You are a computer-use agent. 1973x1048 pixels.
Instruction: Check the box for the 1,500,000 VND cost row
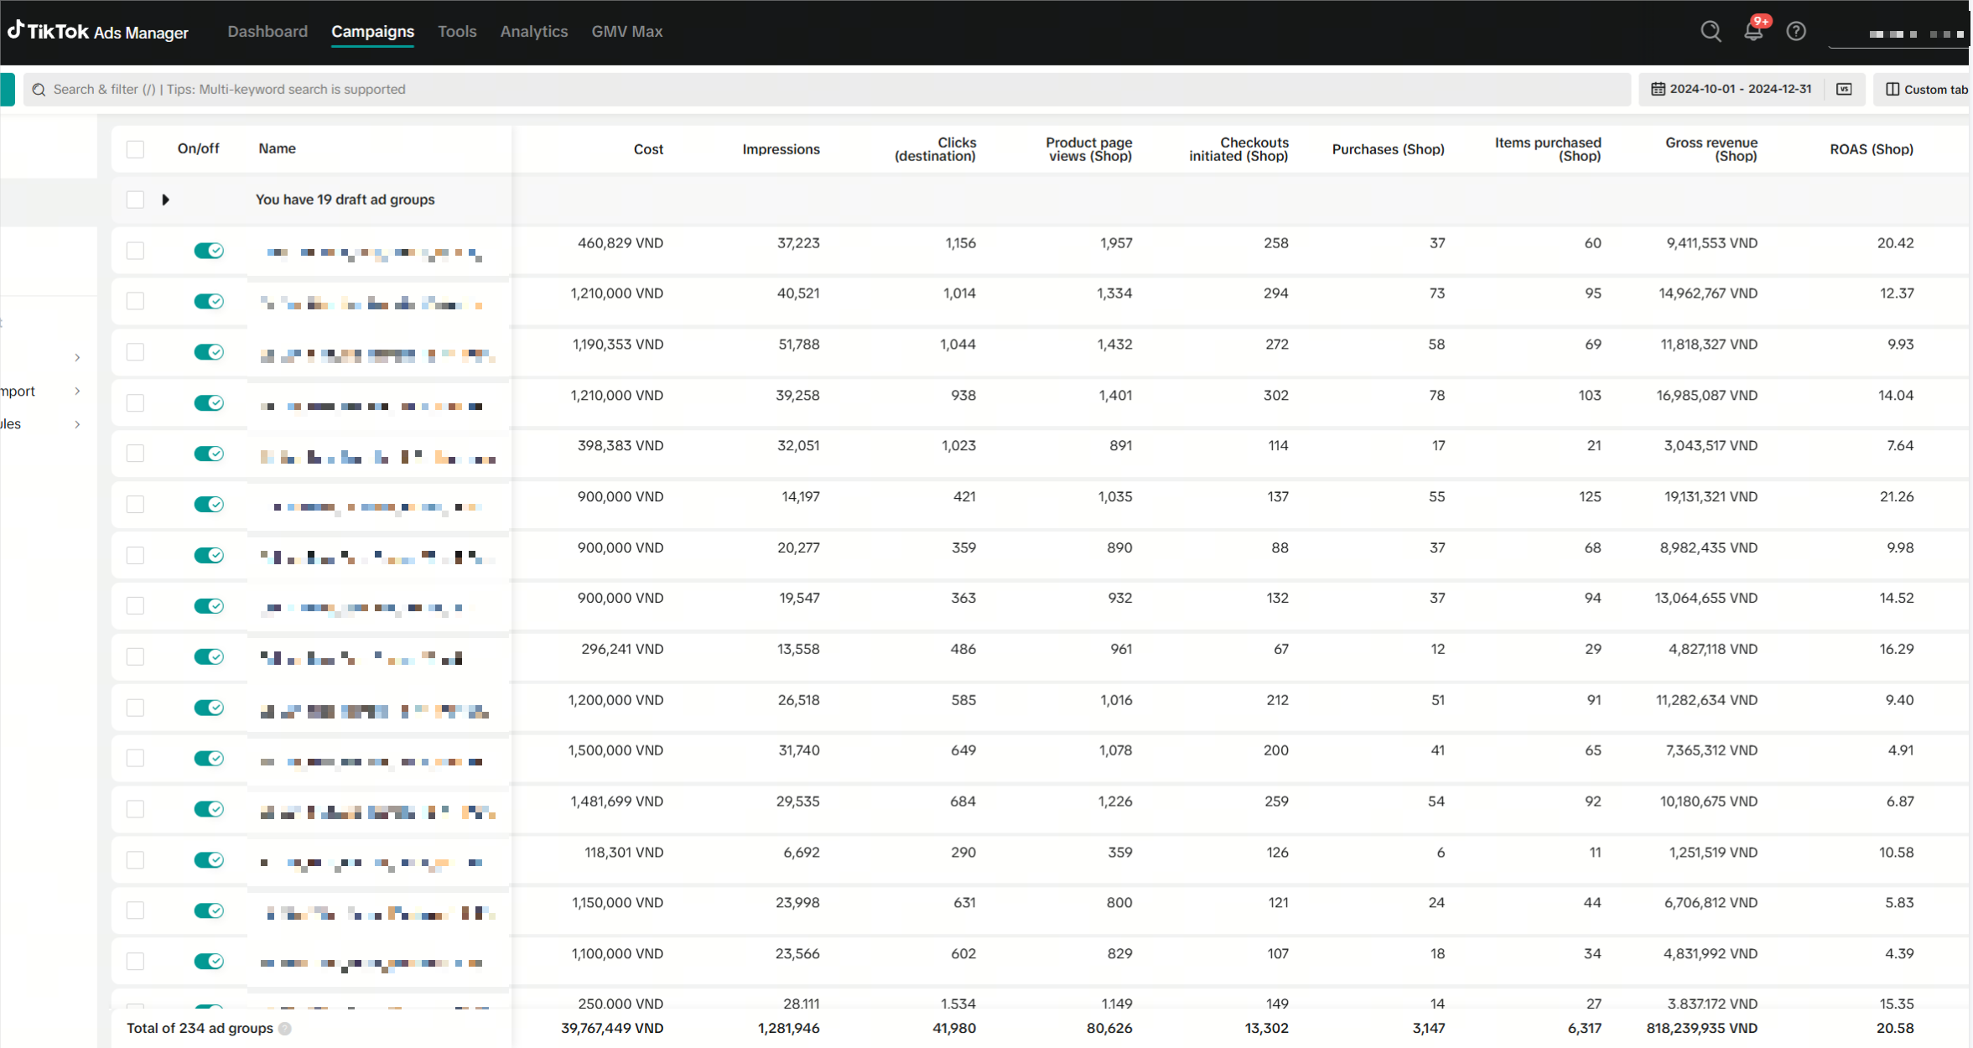click(135, 759)
